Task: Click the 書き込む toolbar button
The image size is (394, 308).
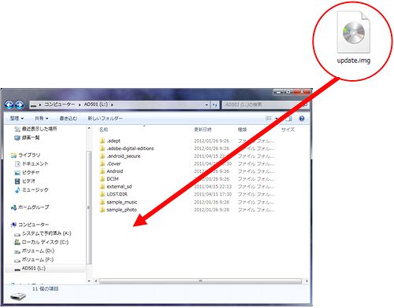Action: click(x=68, y=119)
